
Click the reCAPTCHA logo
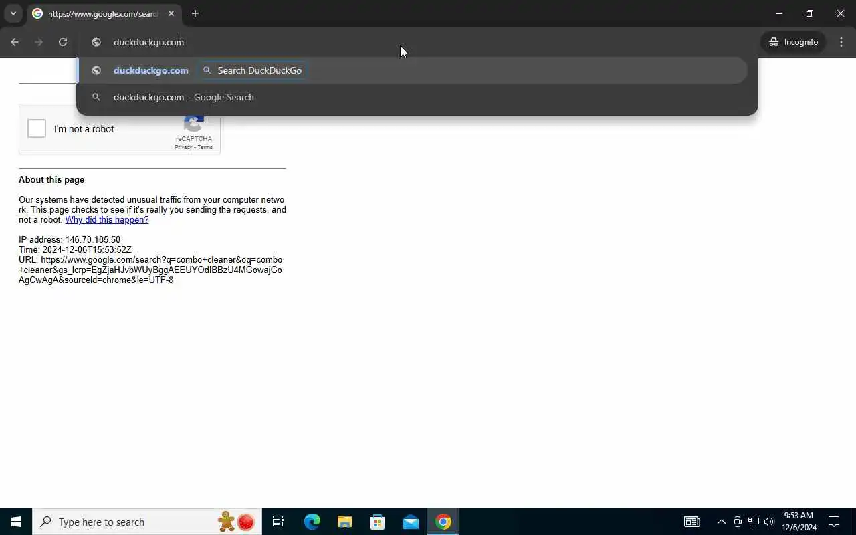[194, 124]
